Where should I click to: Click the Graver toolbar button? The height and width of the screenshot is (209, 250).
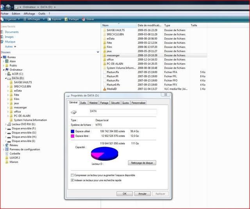88,19
